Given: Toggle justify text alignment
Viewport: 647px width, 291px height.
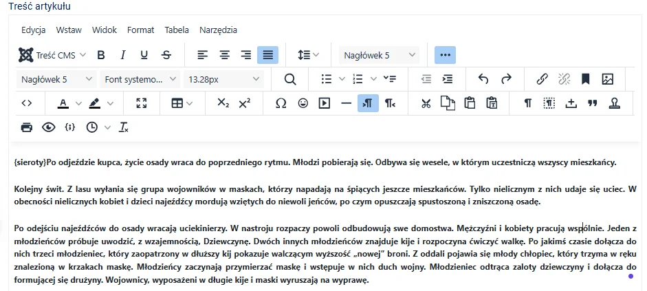Looking at the screenshot, I should [267, 55].
